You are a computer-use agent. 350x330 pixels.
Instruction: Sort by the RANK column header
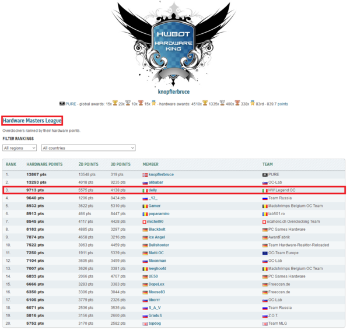pos(11,164)
